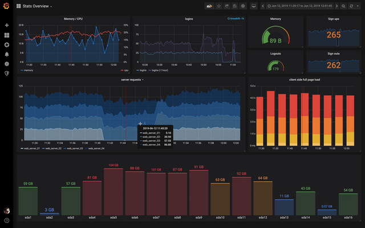Click the Add panel toolbar button
The height and width of the screenshot is (228, 365).
point(209,6)
